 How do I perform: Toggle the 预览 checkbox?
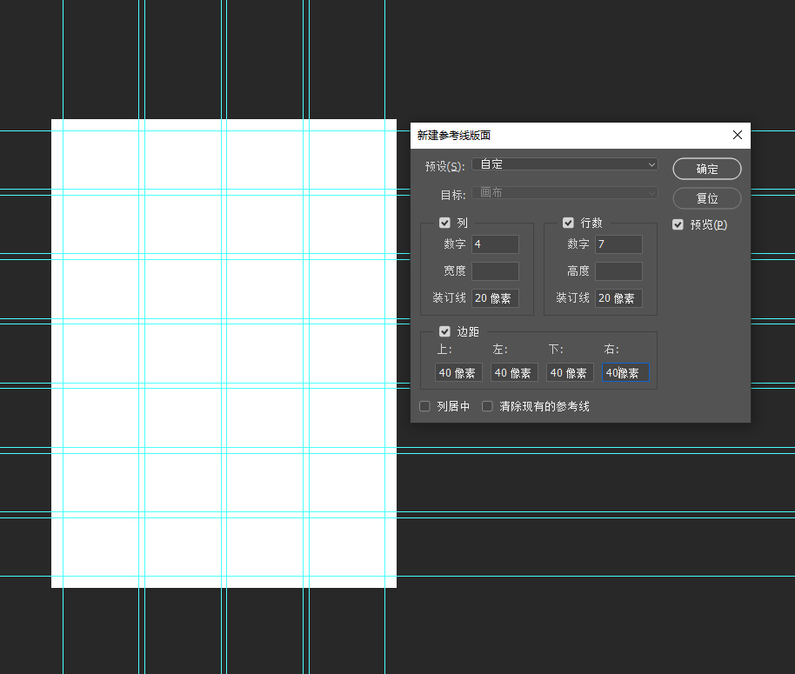(x=678, y=225)
